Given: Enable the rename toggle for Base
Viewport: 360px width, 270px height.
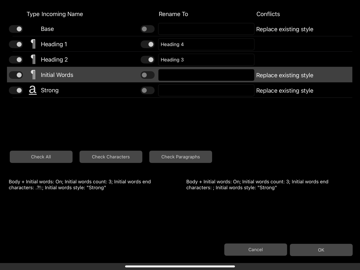Looking at the screenshot, I should tap(147, 29).
